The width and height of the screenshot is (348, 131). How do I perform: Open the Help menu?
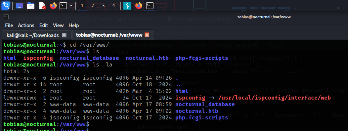pyautogui.click(x=74, y=25)
